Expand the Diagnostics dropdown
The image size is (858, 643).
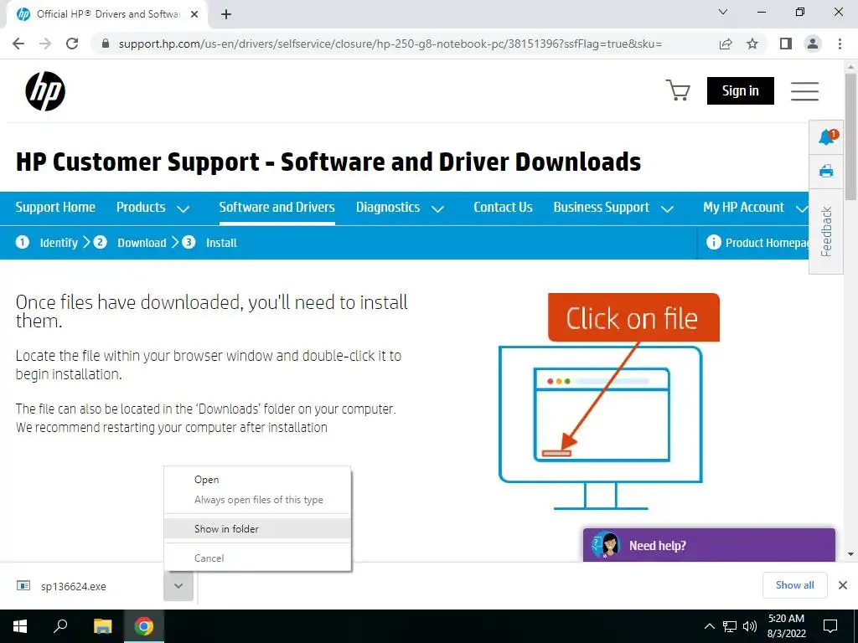tap(400, 208)
